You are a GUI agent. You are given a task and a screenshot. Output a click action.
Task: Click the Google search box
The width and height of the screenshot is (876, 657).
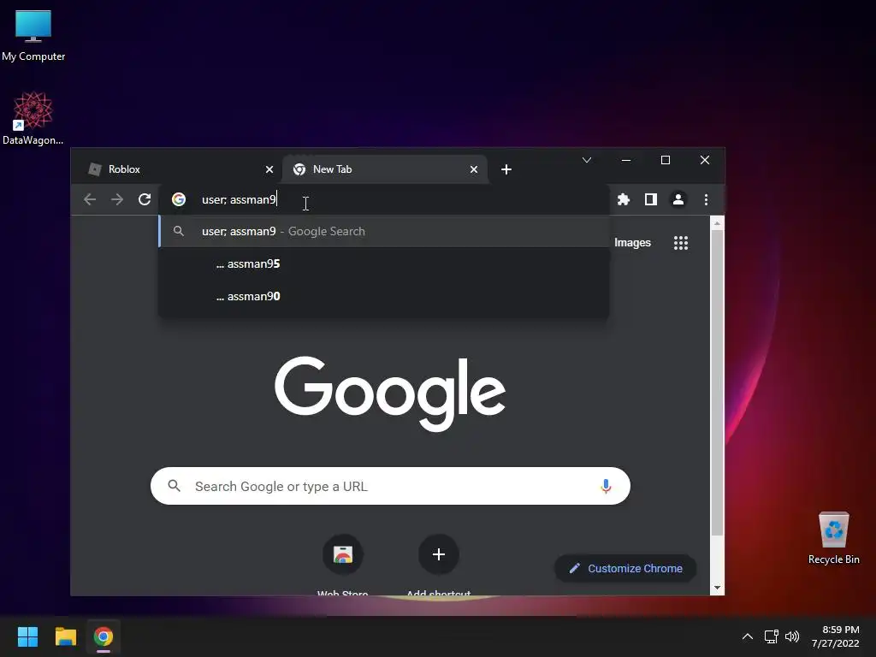click(390, 486)
